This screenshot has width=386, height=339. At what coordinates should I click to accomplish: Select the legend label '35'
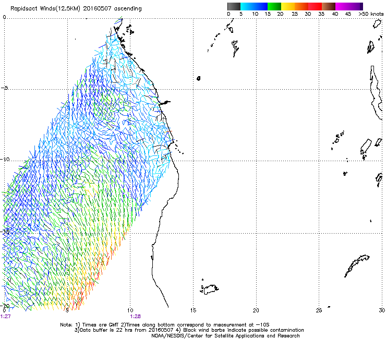click(x=321, y=14)
